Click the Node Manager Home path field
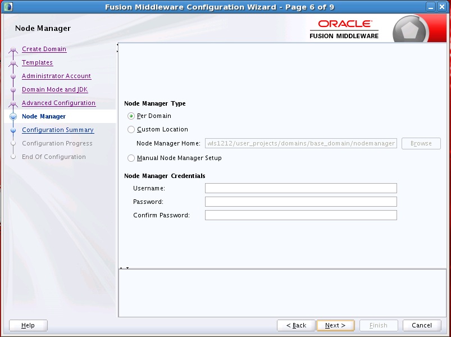This screenshot has width=451, height=337. (x=301, y=143)
